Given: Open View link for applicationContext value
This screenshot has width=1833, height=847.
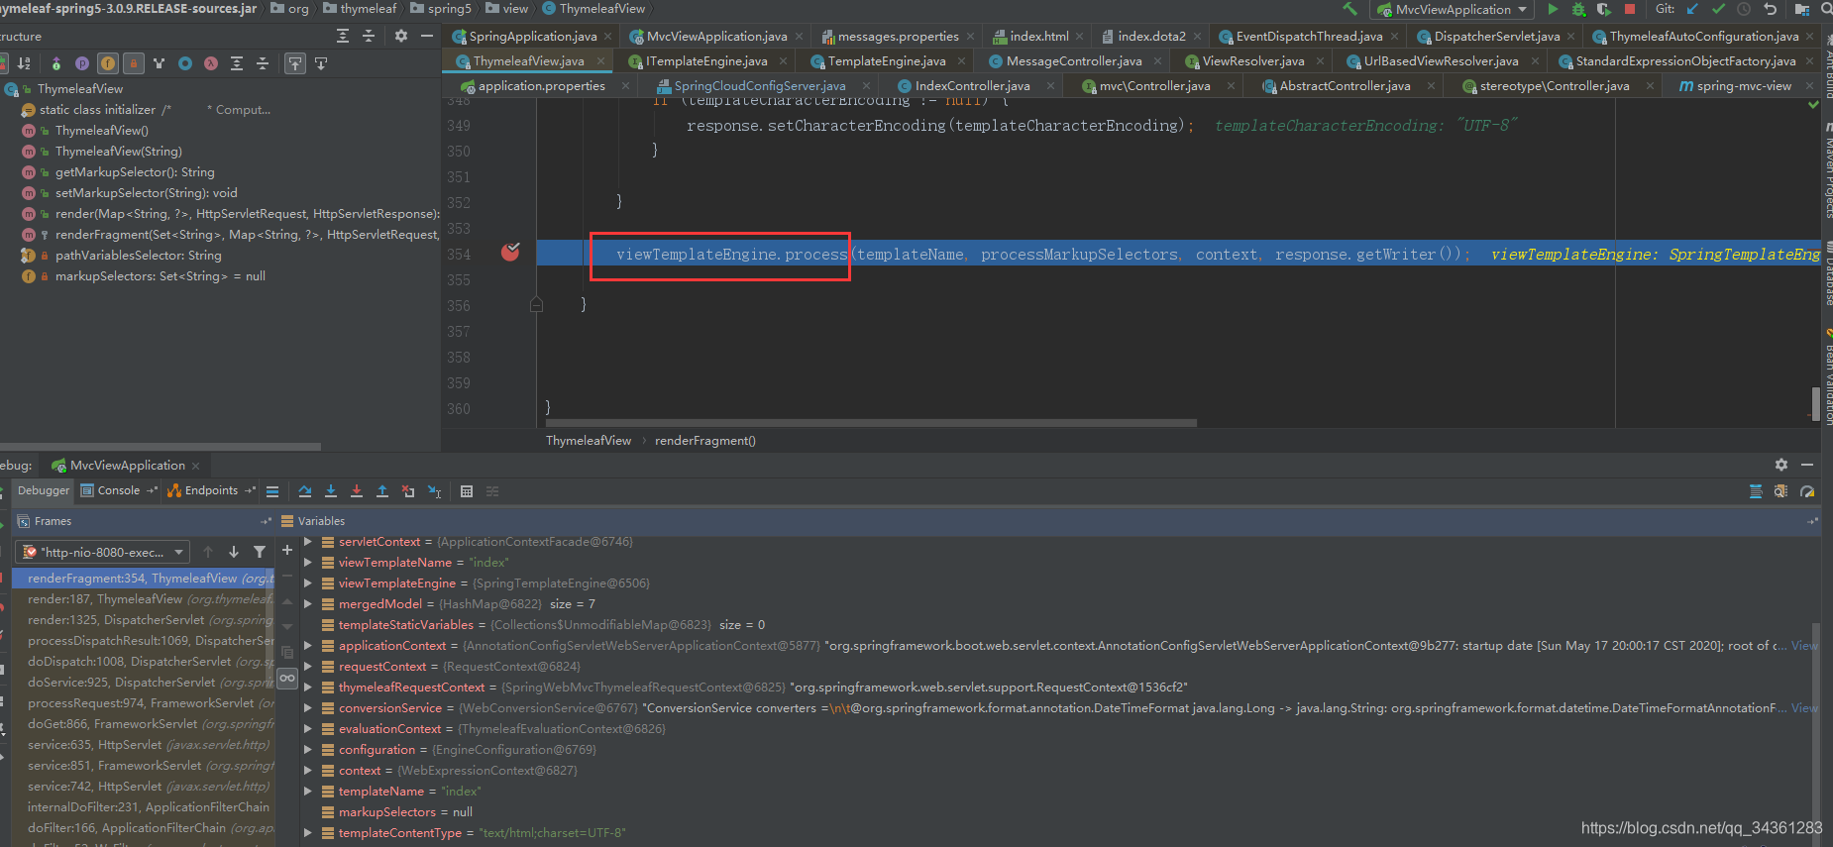Looking at the screenshot, I should 1804,646.
